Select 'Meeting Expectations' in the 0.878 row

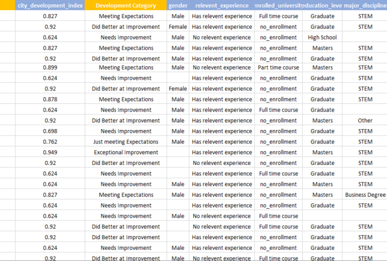126,99
